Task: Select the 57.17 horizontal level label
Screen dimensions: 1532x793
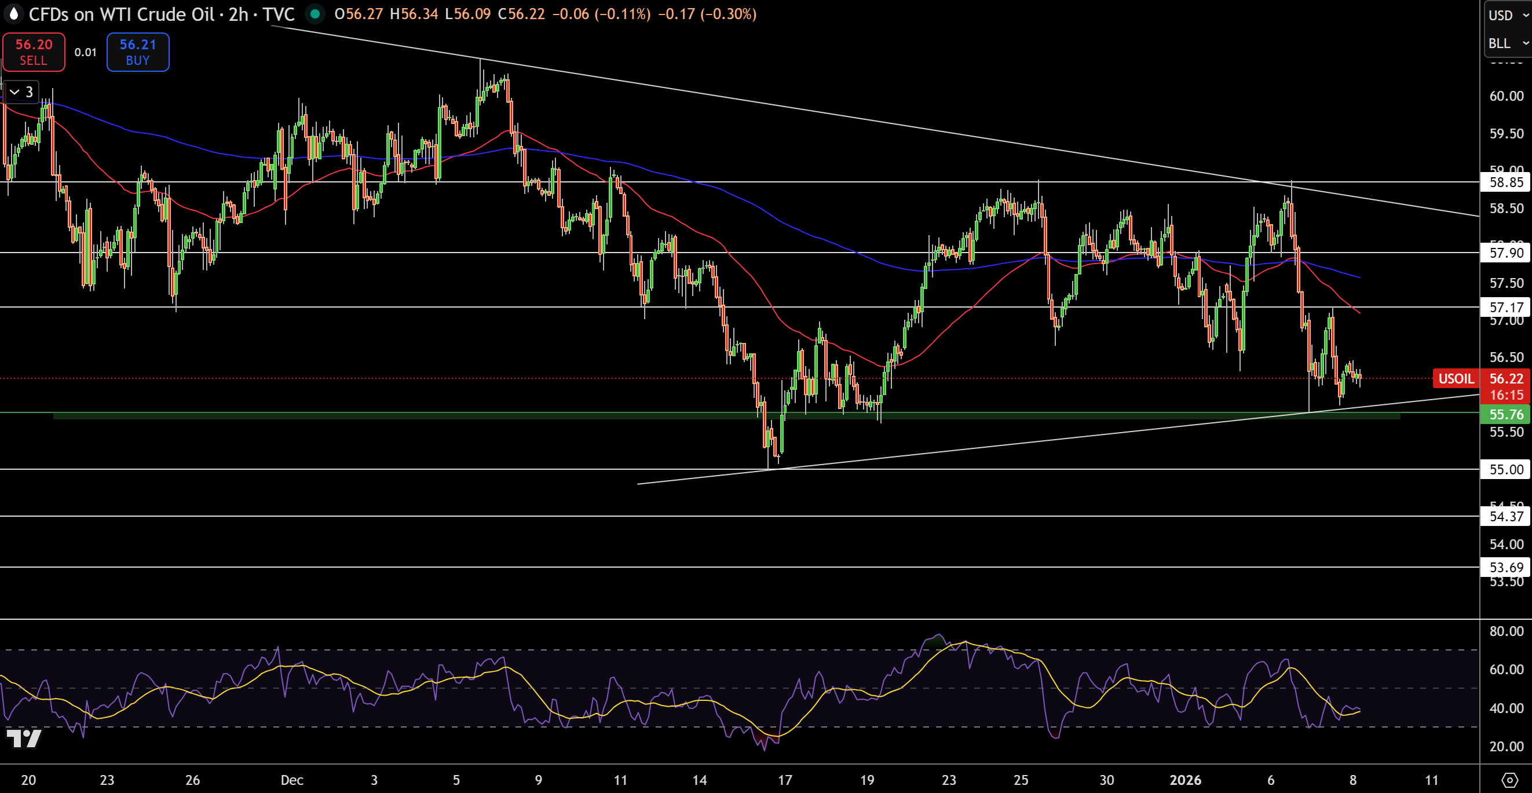Action: tap(1505, 307)
